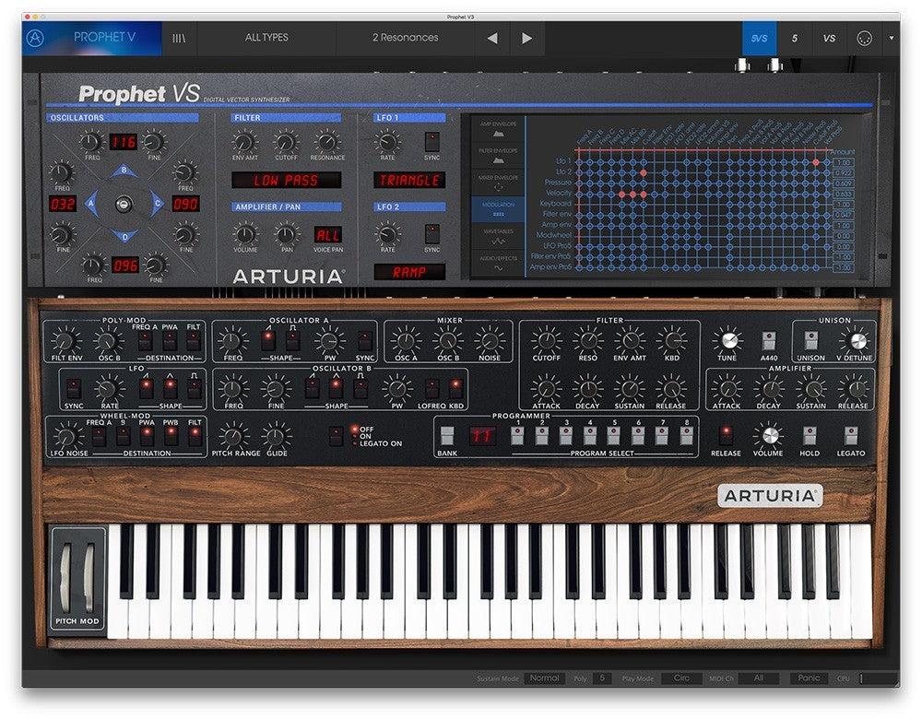Toggle the LFO 2 SYNC switch
This screenshot has height=719, width=922.
click(x=431, y=233)
